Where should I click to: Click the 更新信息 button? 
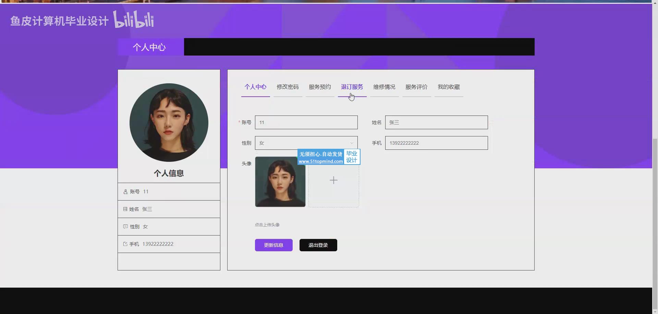274,245
